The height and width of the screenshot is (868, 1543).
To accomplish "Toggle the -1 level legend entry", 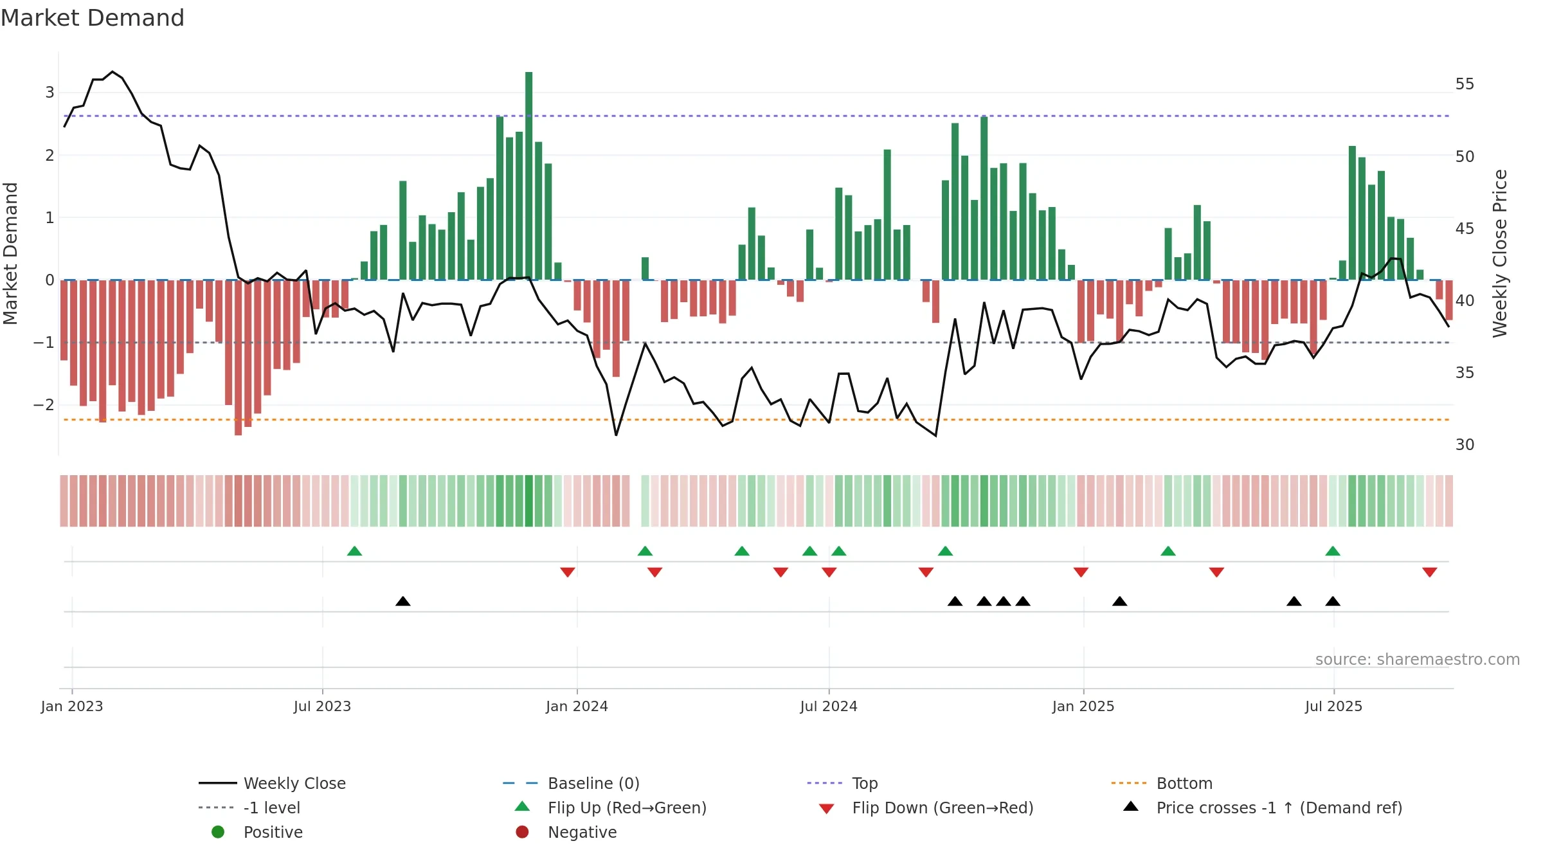I will [249, 808].
